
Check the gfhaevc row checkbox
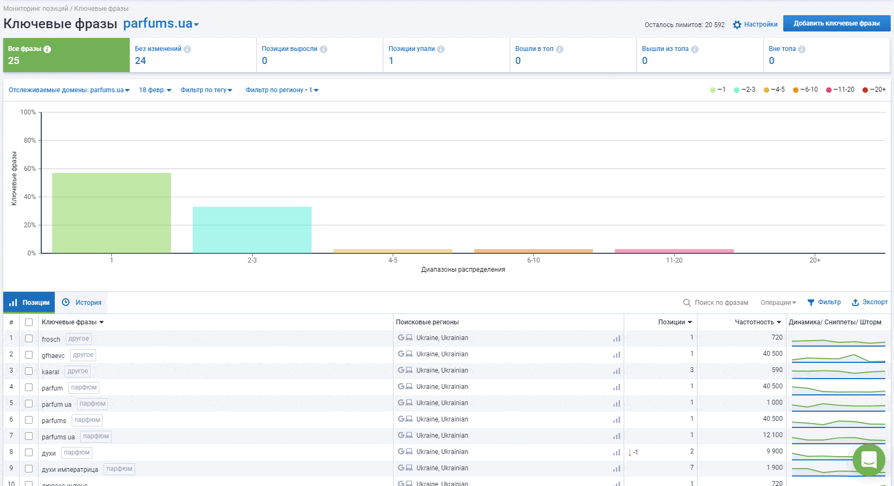29,355
